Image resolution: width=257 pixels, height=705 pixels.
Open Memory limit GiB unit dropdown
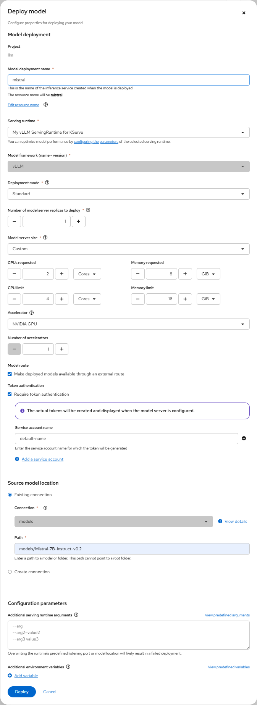click(x=209, y=299)
